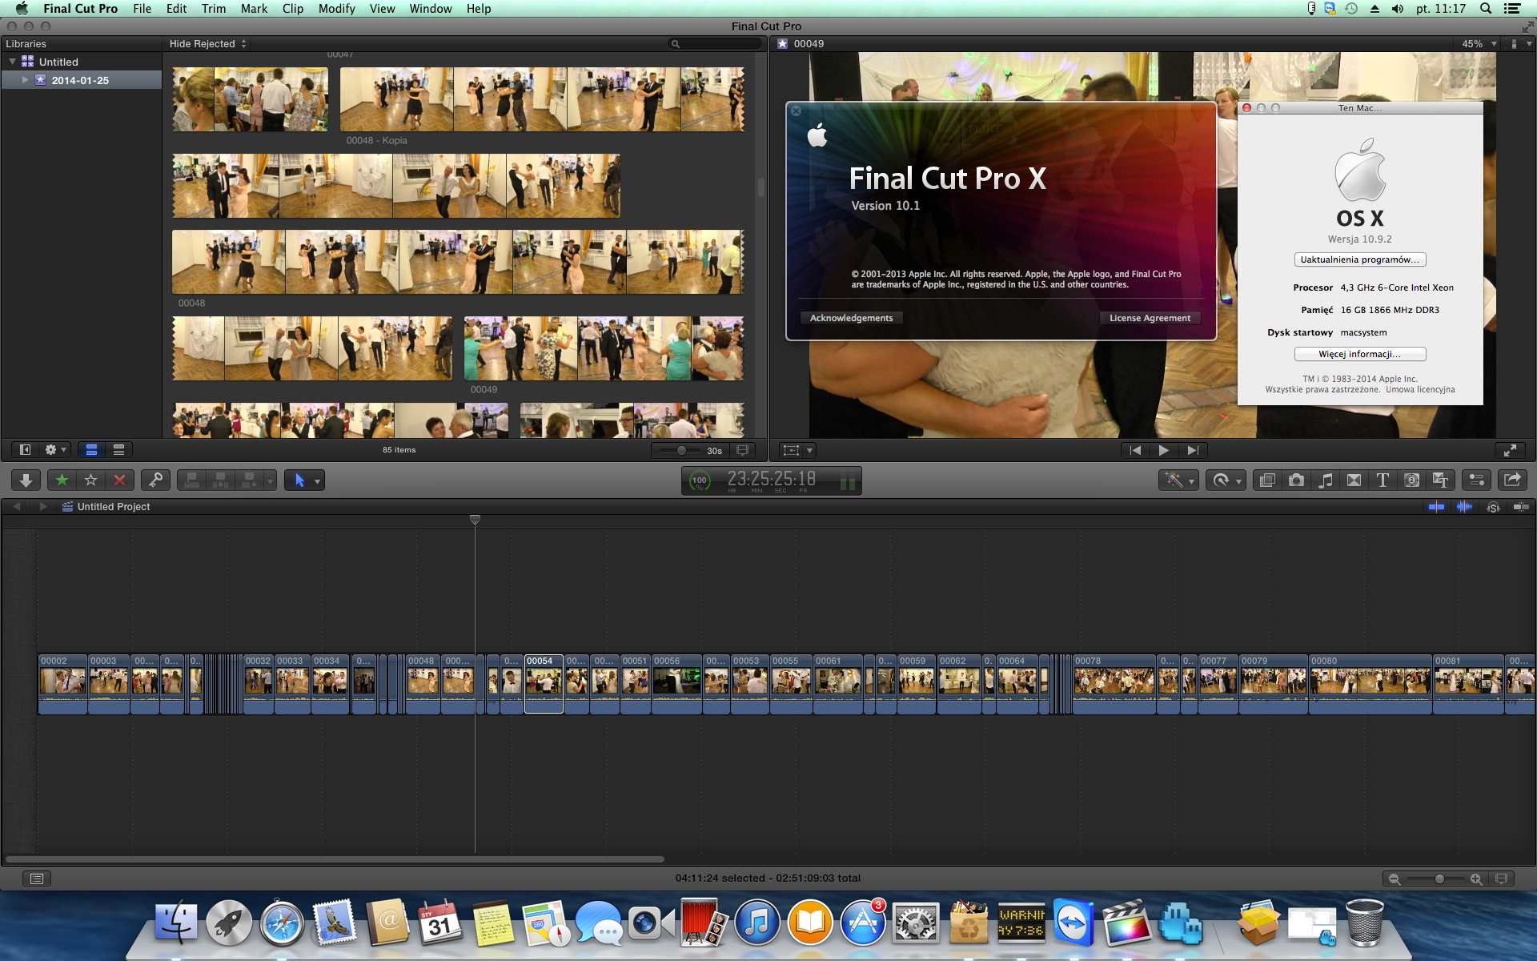The image size is (1537, 961).
Task: Open the File menu
Action: click(142, 9)
